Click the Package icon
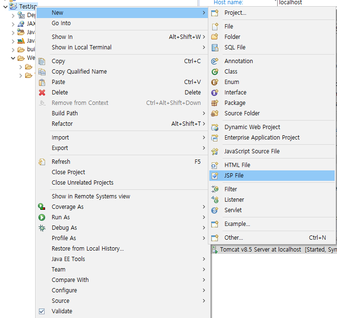This screenshot has width=337, height=318. point(215,103)
